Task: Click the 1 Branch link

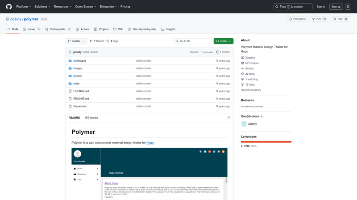Action: (x=97, y=41)
